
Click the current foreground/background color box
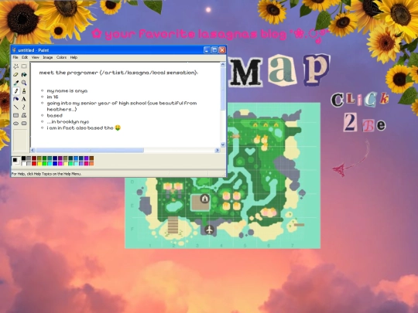[16, 161]
